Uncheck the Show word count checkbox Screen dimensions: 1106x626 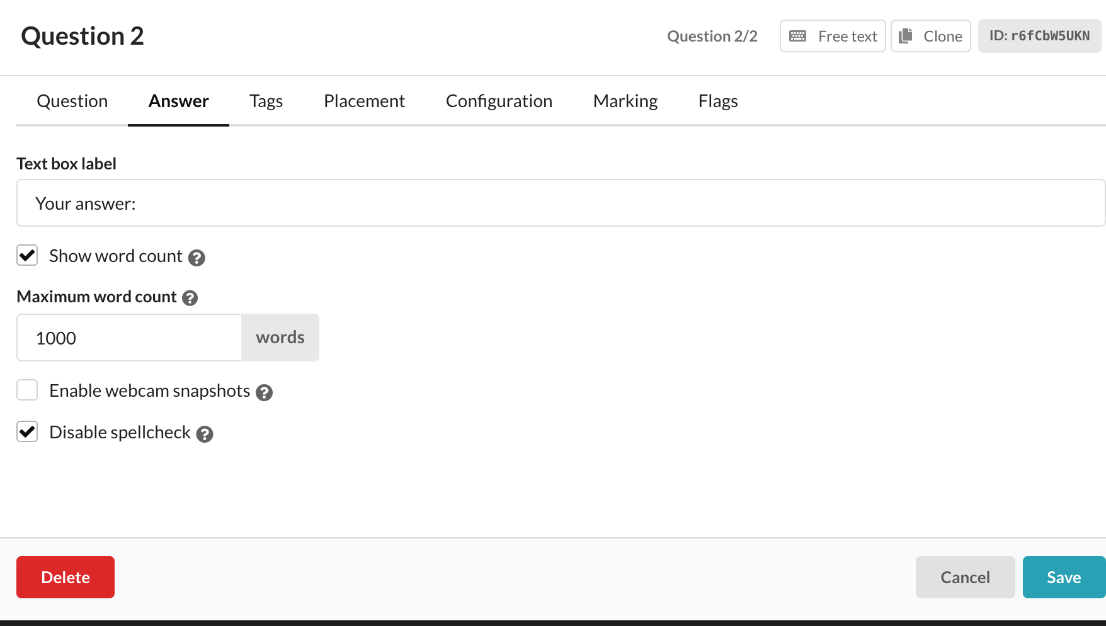pos(27,256)
